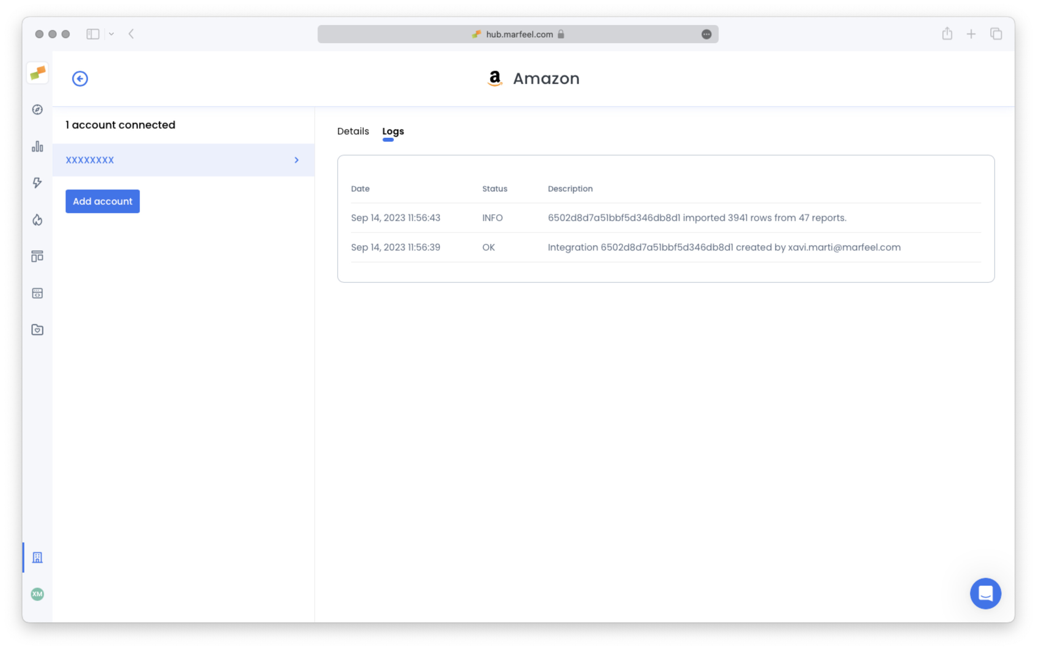
Task: Open the heart folder sidebar icon
Action: (37, 330)
